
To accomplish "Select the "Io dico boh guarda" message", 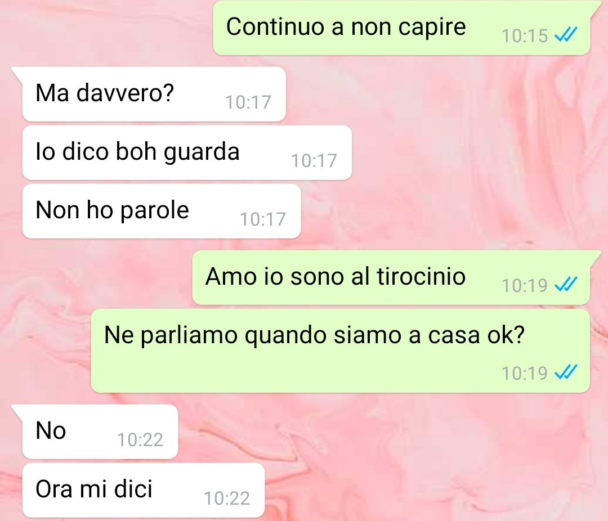I will tap(187, 152).
